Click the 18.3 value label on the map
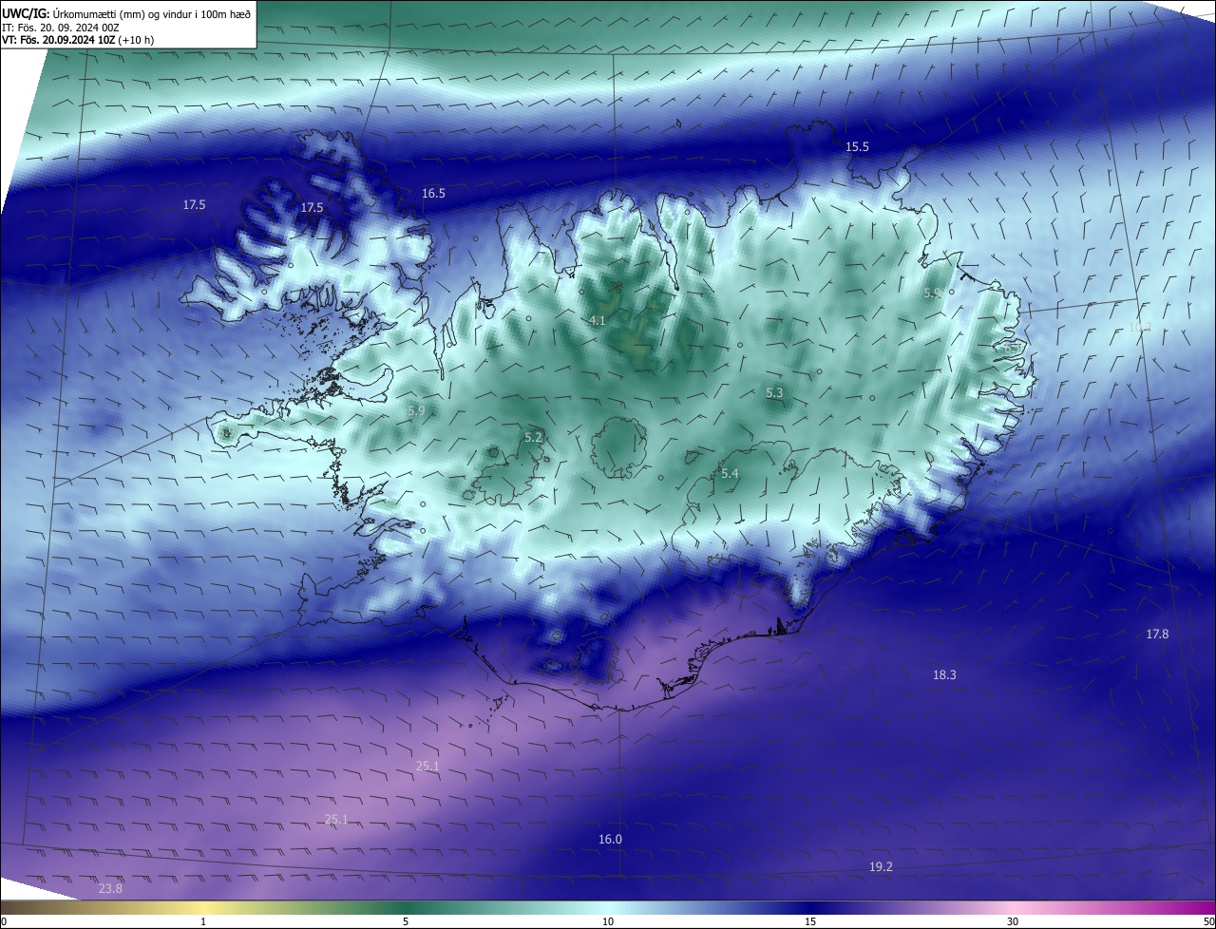Viewport: 1216px width, 929px height. click(x=944, y=674)
